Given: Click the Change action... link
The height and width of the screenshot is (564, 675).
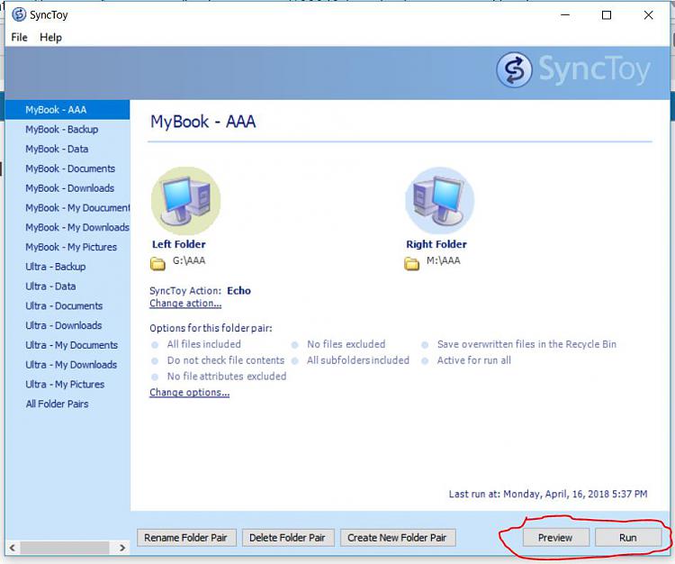Looking at the screenshot, I should [x=185, y=304].
